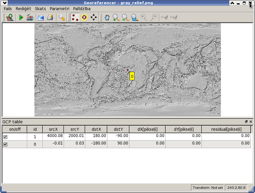Select srcX cell 4000.08
The height and width of the screenshot is (193, 255).
click(53, 137)
